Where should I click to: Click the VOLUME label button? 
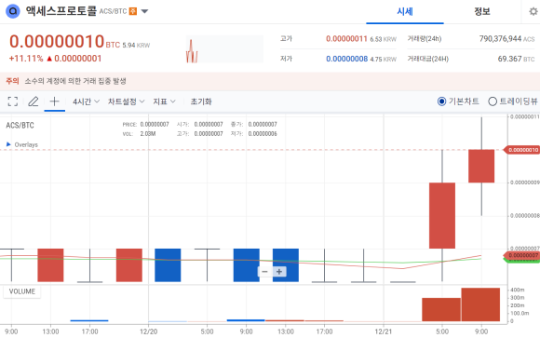click(x=22, y=291)
